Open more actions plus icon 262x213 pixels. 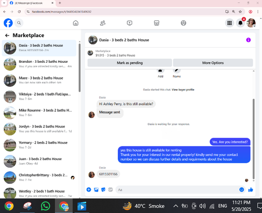(89, 189)
